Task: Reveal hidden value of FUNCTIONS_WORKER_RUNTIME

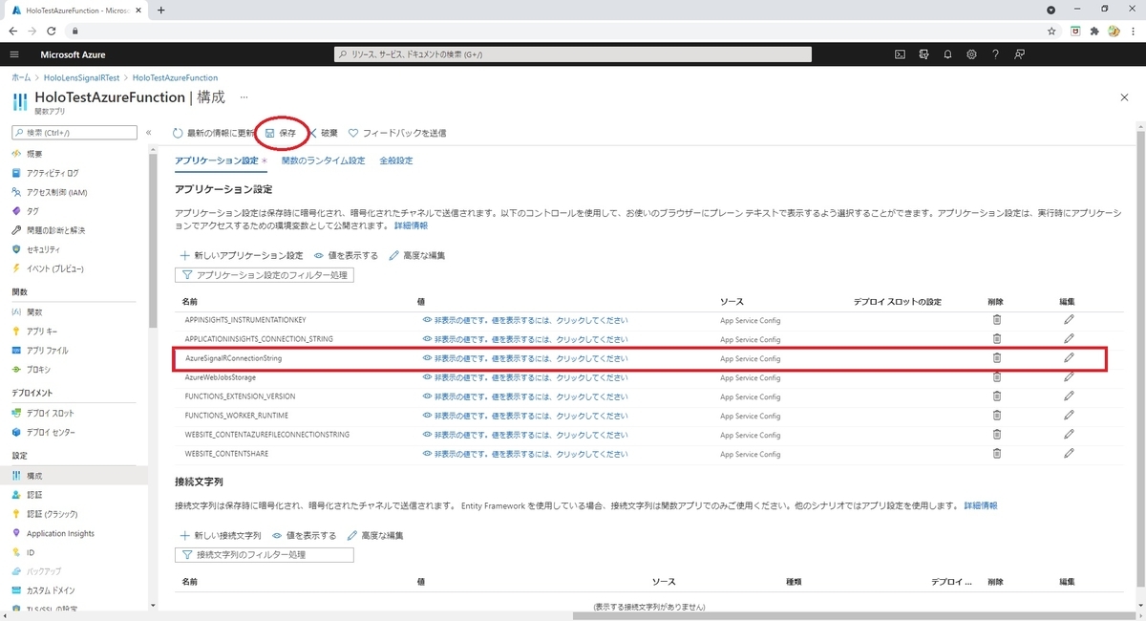Action: pyautogui.click(x=525, y=416)
